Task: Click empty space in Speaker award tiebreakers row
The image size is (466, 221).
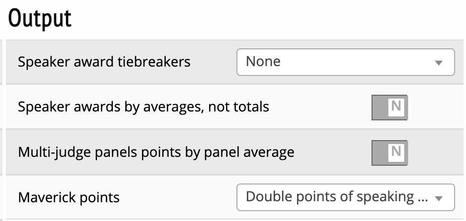Action: 214,62
